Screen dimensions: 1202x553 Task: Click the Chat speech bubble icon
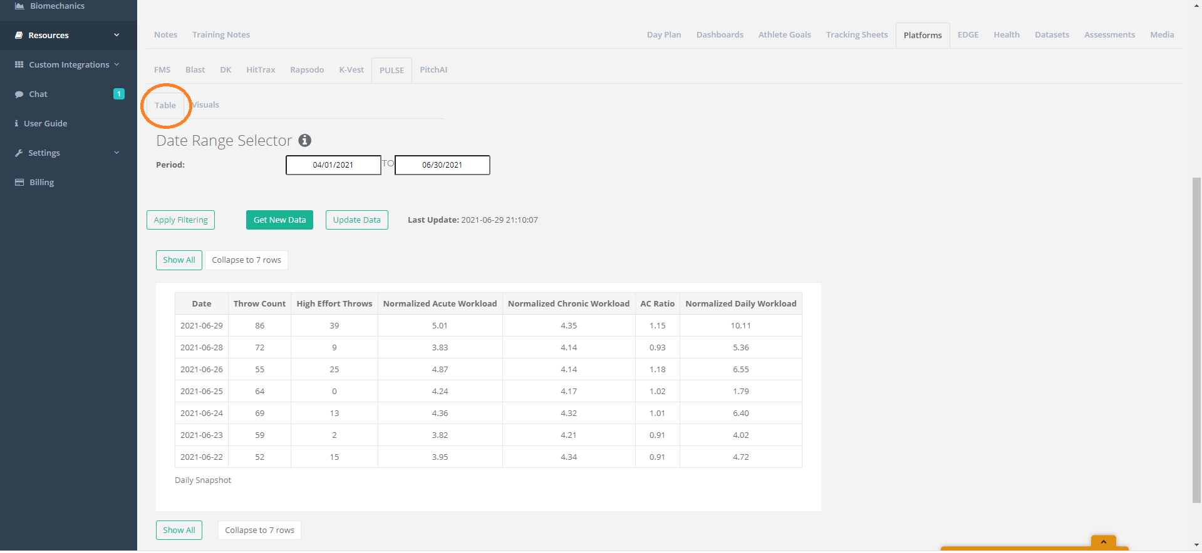tap(19, 94)
